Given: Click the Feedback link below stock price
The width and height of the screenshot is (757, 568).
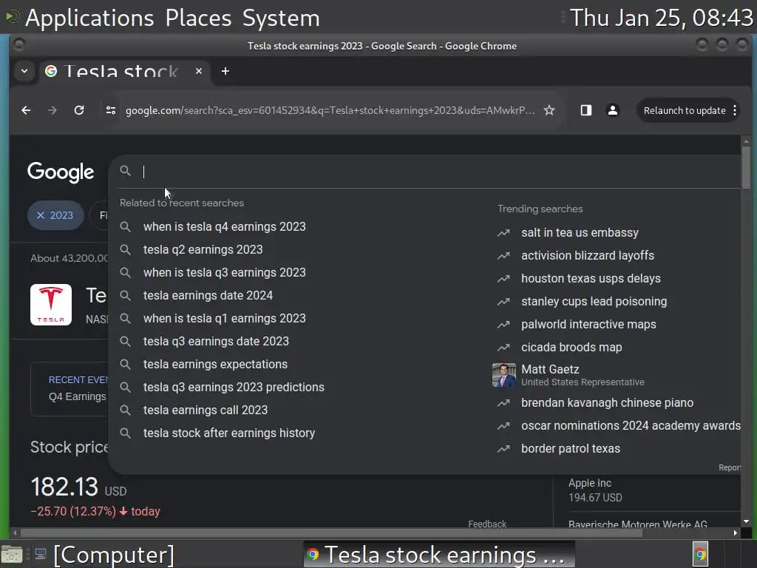Looking at the screenshot, I should pos(487,524).
